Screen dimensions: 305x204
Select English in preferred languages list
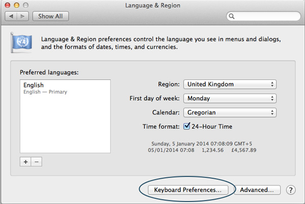point(65,88)
